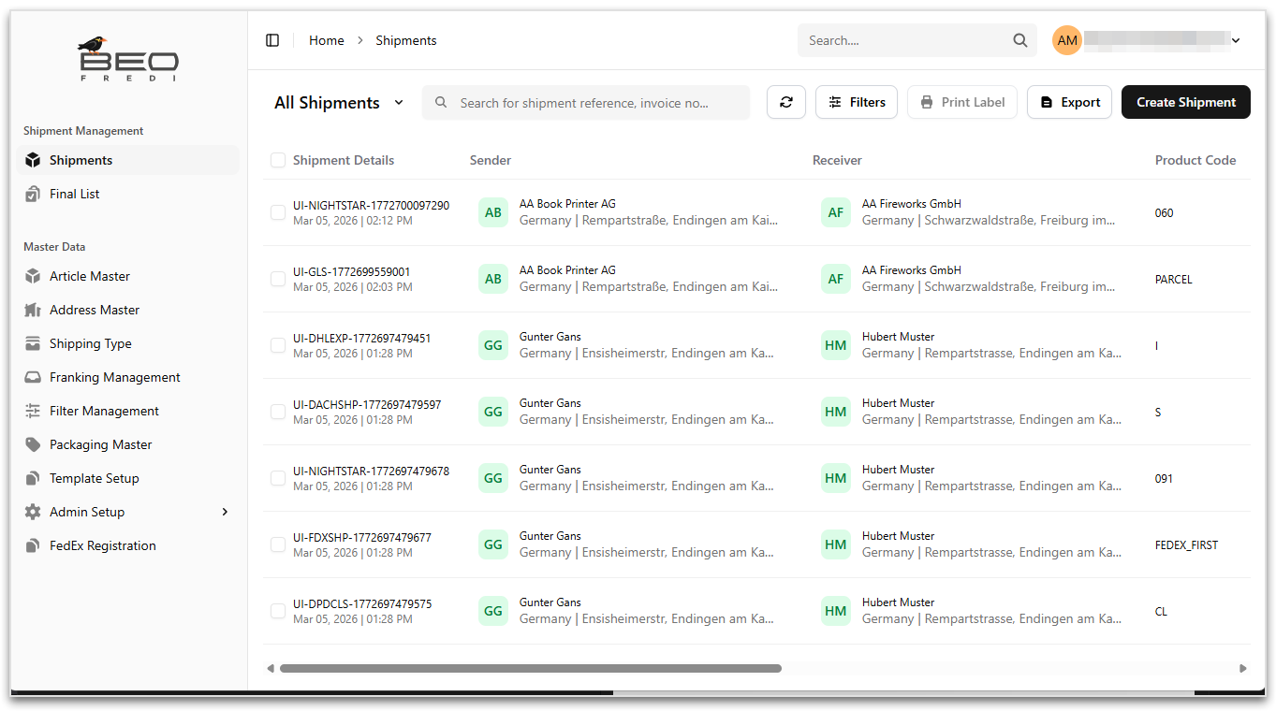Refresh the shipments list
Viewport: 1276px width, 711px height.
click(785, 101)
